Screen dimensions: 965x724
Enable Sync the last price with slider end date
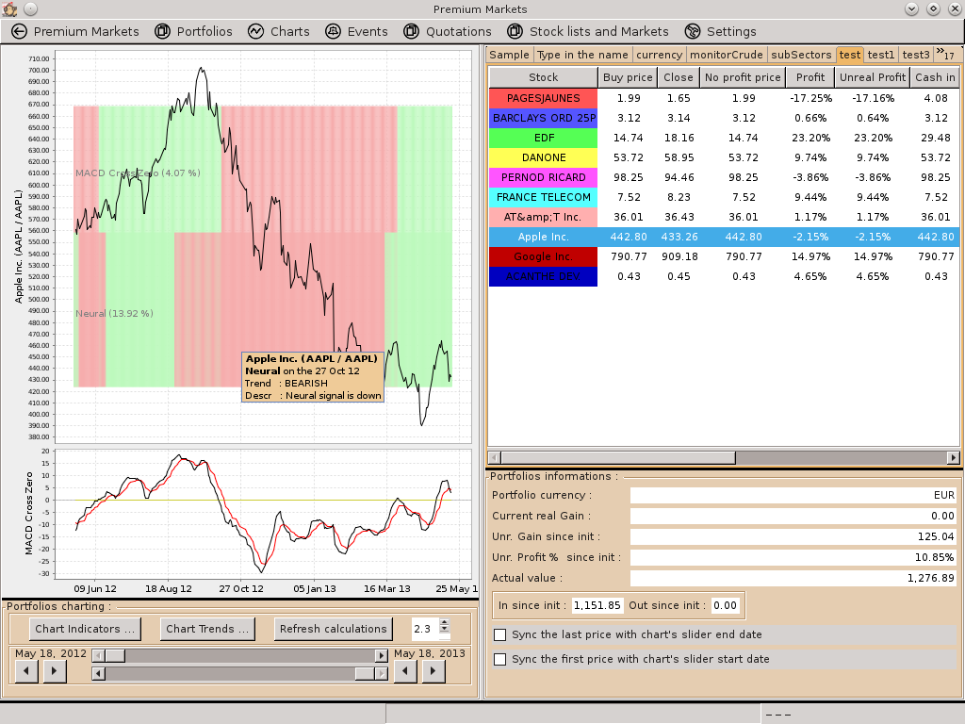[500, 634]
